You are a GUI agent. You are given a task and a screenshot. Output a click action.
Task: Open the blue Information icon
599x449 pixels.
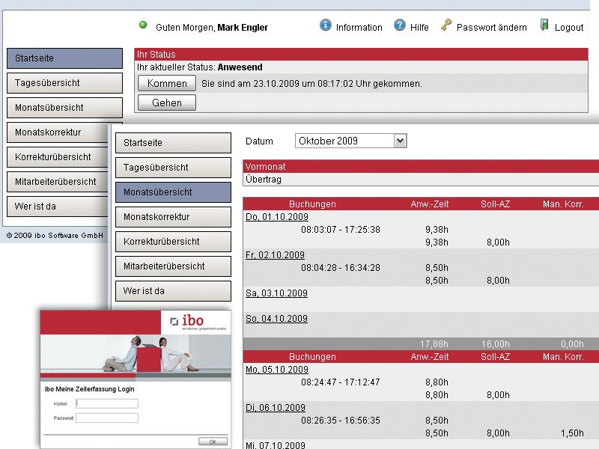click(x=326, y=25)
